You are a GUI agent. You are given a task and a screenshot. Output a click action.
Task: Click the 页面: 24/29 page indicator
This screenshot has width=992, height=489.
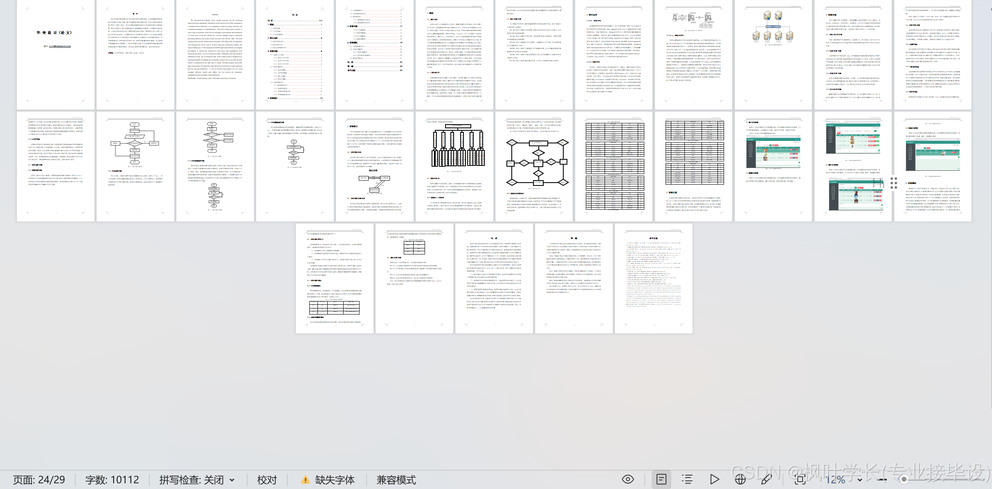[x=39, y=480]
